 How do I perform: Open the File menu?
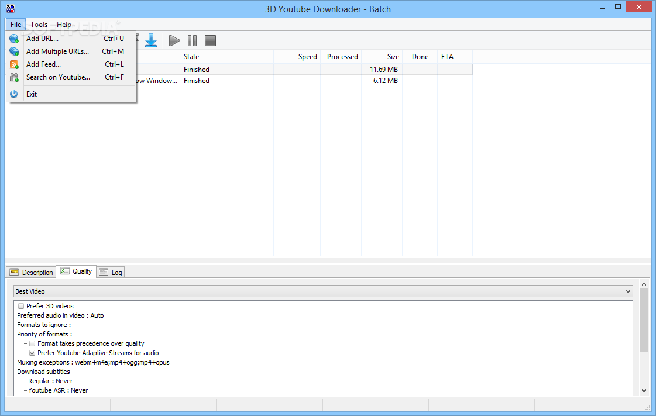(16, 24)
